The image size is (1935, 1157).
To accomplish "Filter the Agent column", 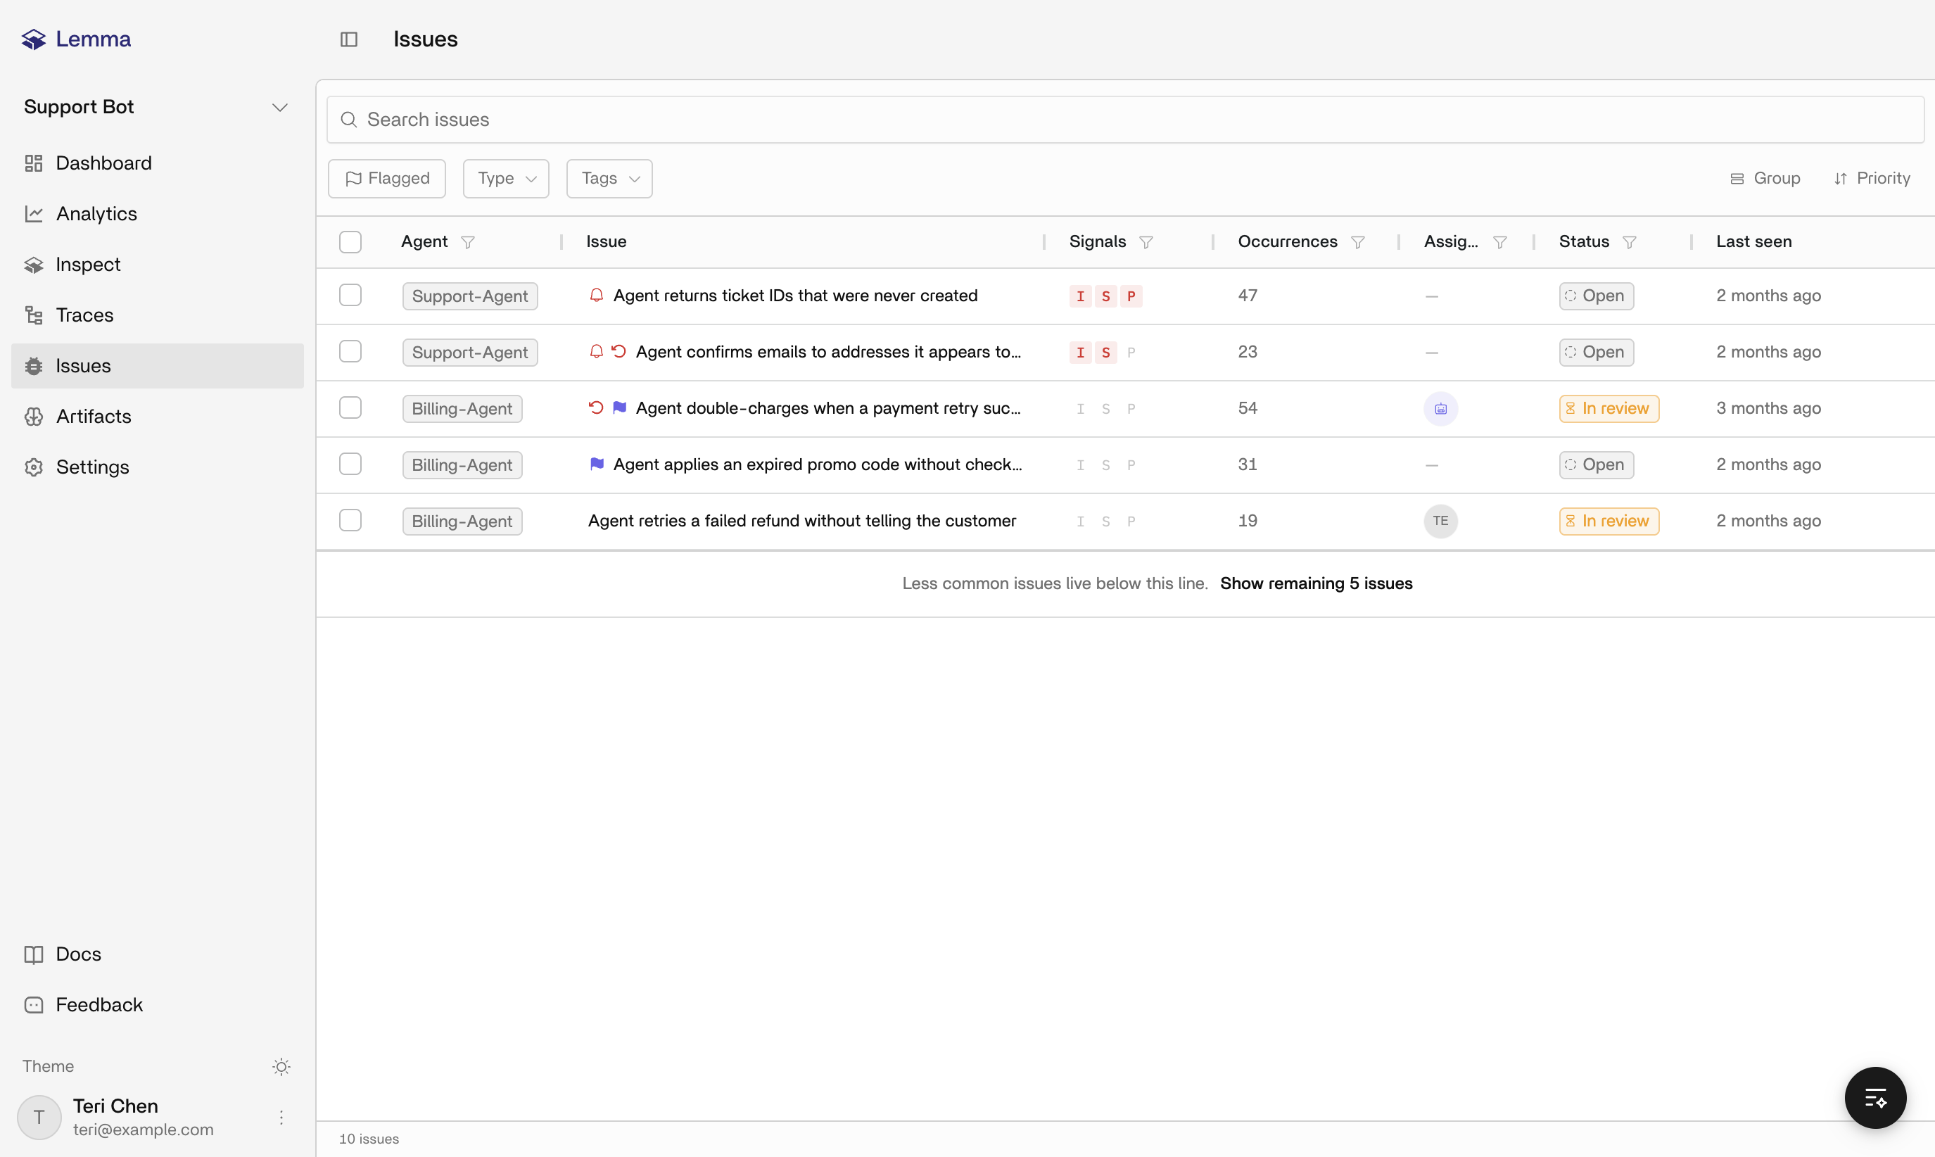I will [x=468, y=243].
